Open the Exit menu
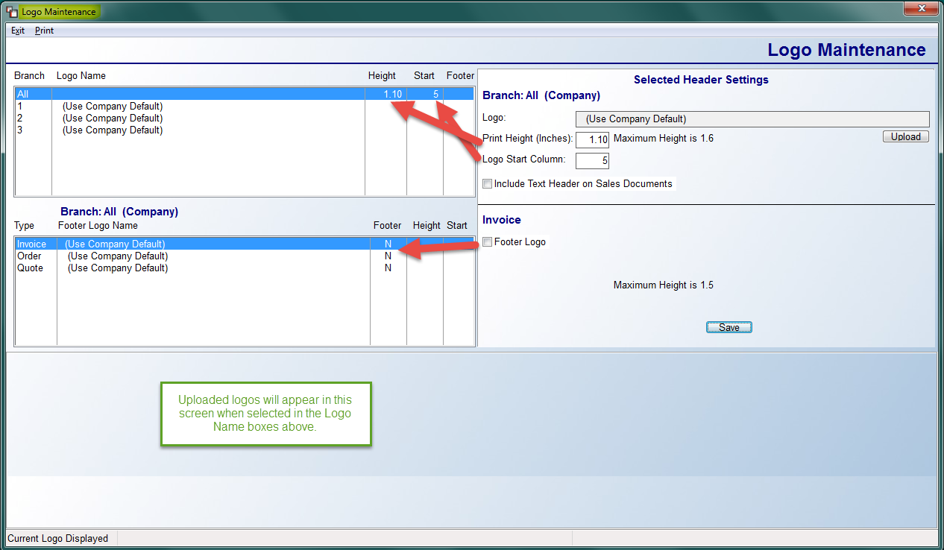This screenshot has height=550, width=944. tap(18, 31)
